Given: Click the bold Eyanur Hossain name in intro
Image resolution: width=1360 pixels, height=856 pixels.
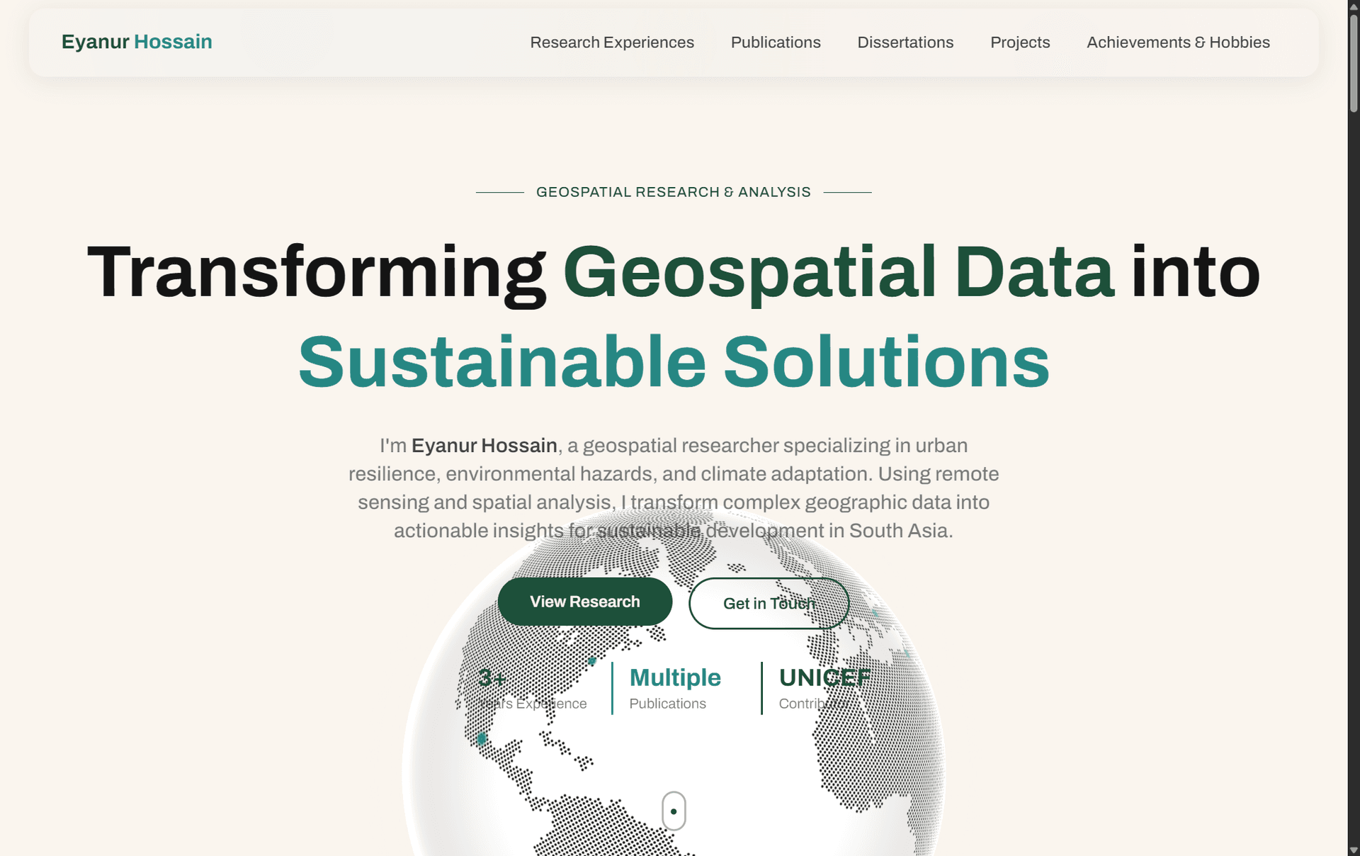Looking at the screenshot, I should point(484,446).
